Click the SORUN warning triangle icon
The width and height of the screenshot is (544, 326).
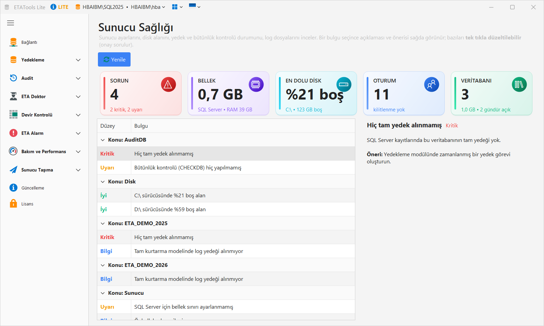(x=168, y=85)
